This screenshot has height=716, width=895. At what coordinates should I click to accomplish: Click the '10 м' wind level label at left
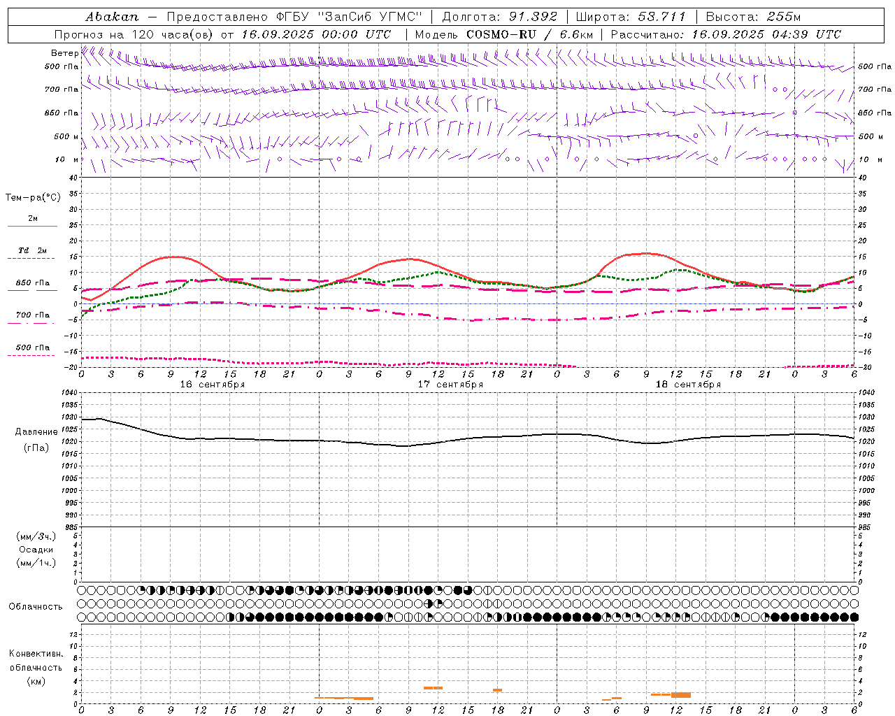pos(67,160)
